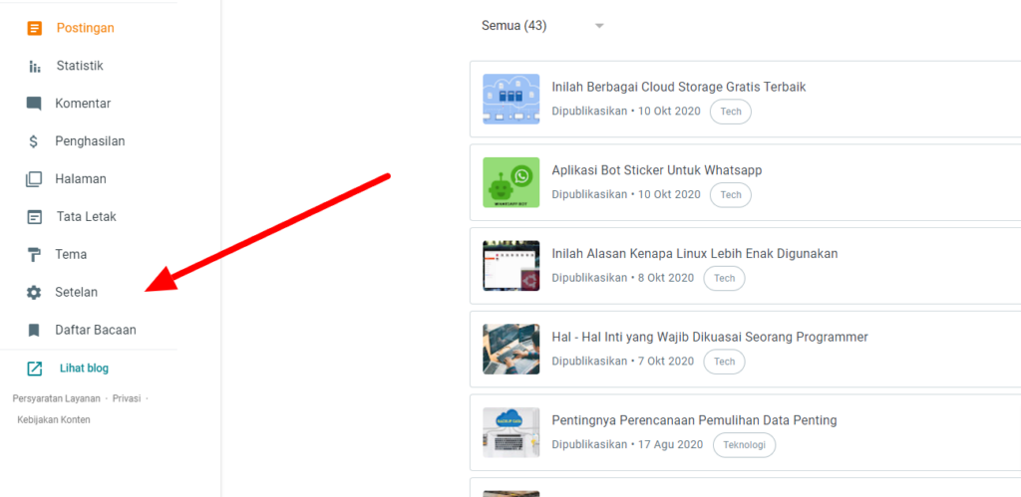Click the Lihat blog external link icon
Screen dimensions: 1021x497
click(x=35, y=369)
